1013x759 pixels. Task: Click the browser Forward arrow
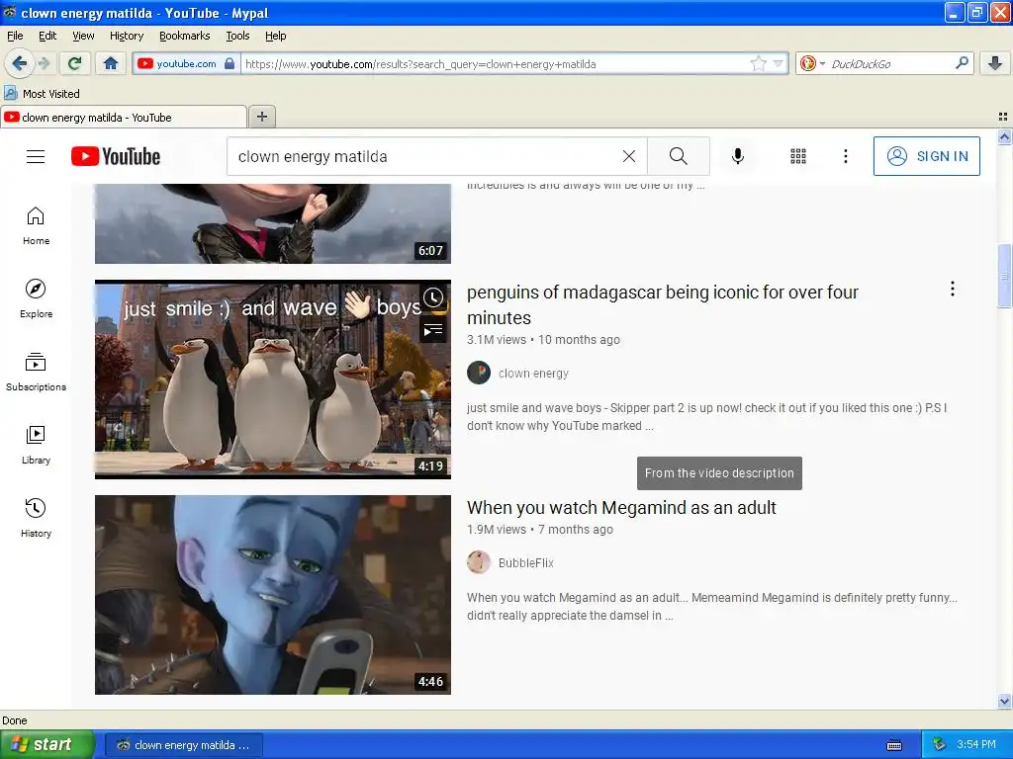click(x=45, y=63)
